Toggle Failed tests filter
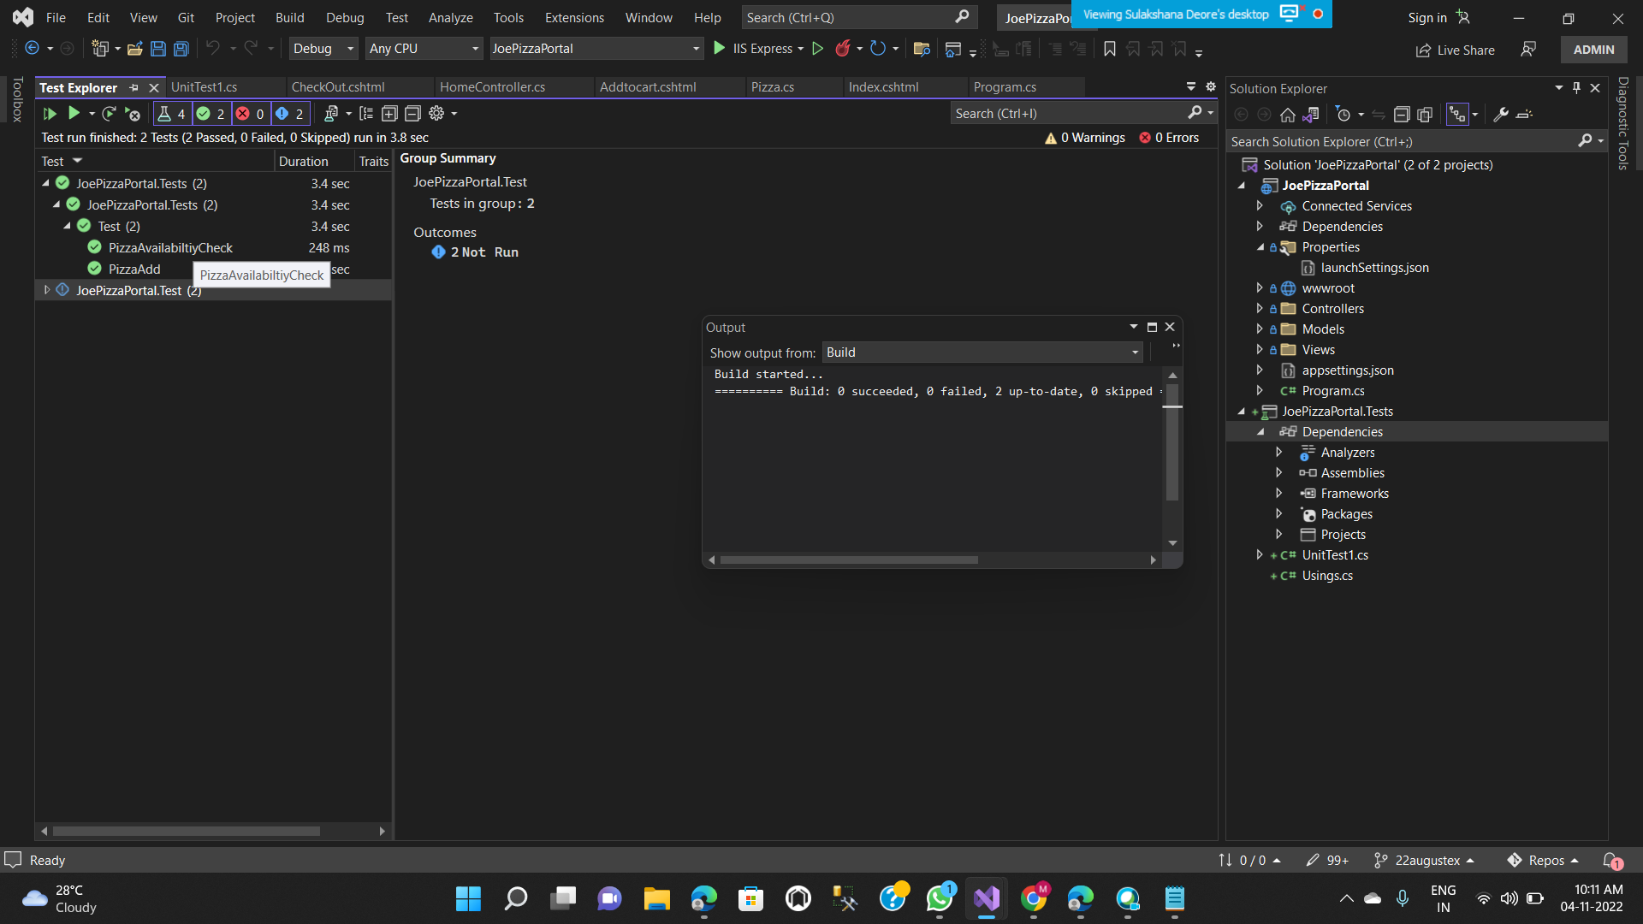This screenshot has height=924, width=1643. coord(251,114)
